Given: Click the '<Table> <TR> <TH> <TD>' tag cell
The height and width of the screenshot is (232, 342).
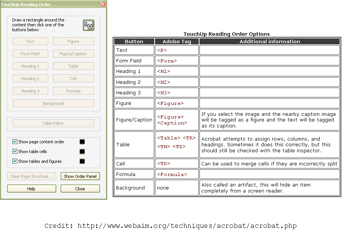Looking at the screenshot, I should point(177,145).
